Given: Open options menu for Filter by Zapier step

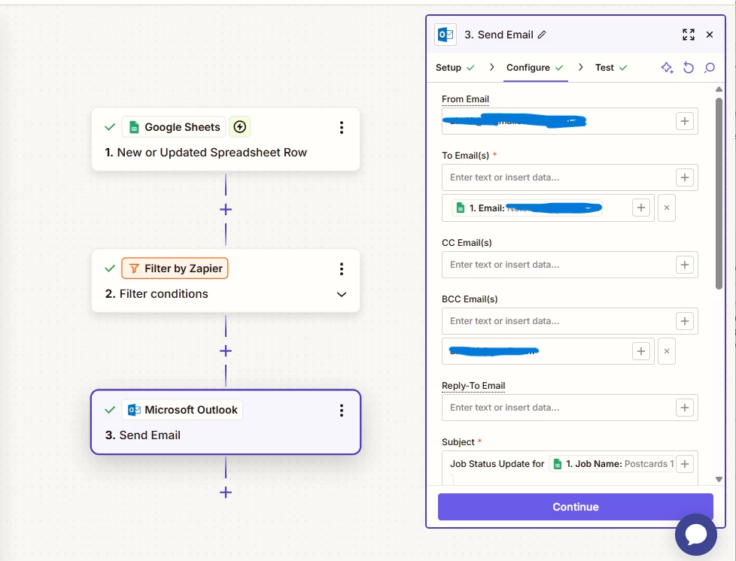Looking at the screenshot, I should coord(341,268).
